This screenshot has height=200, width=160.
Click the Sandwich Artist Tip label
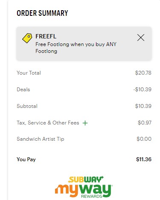[x=41, y=139]
